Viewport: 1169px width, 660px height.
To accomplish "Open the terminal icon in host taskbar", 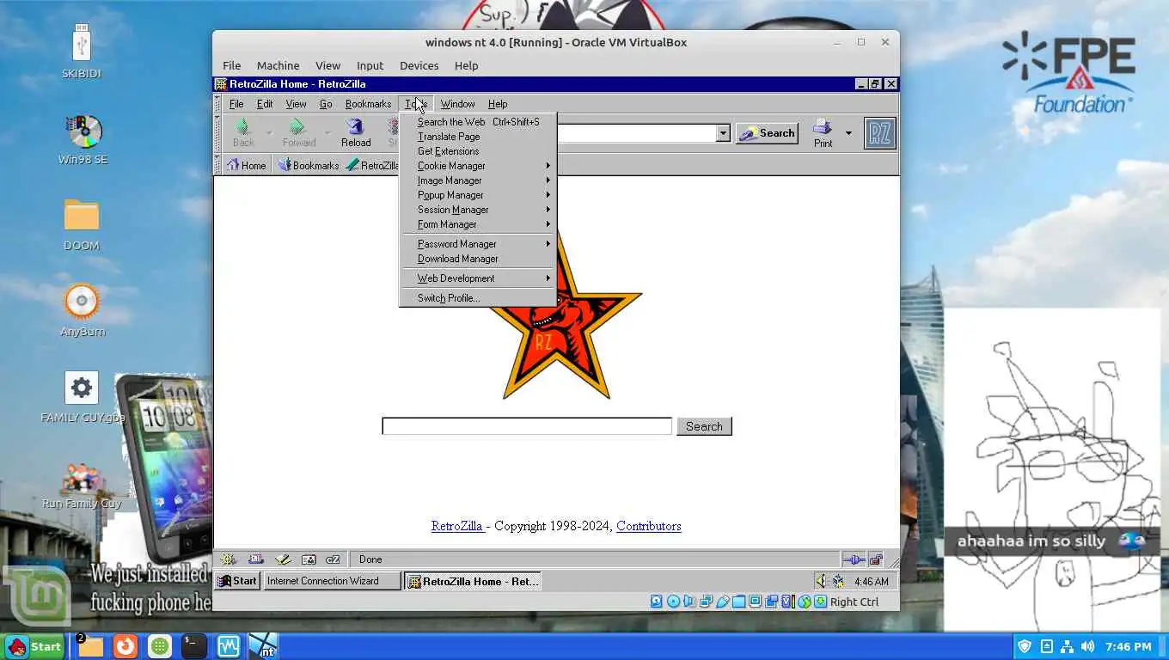I will (193, 646).
